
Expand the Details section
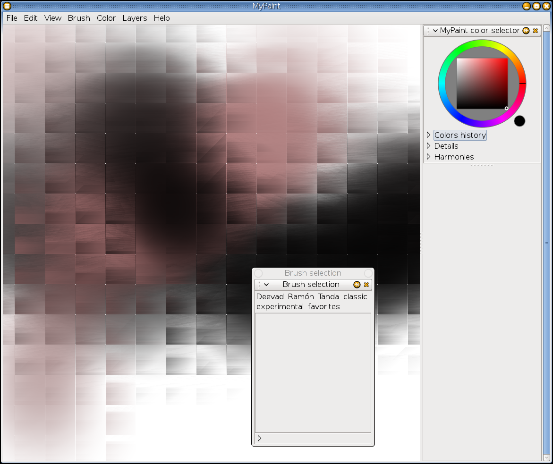429,146
